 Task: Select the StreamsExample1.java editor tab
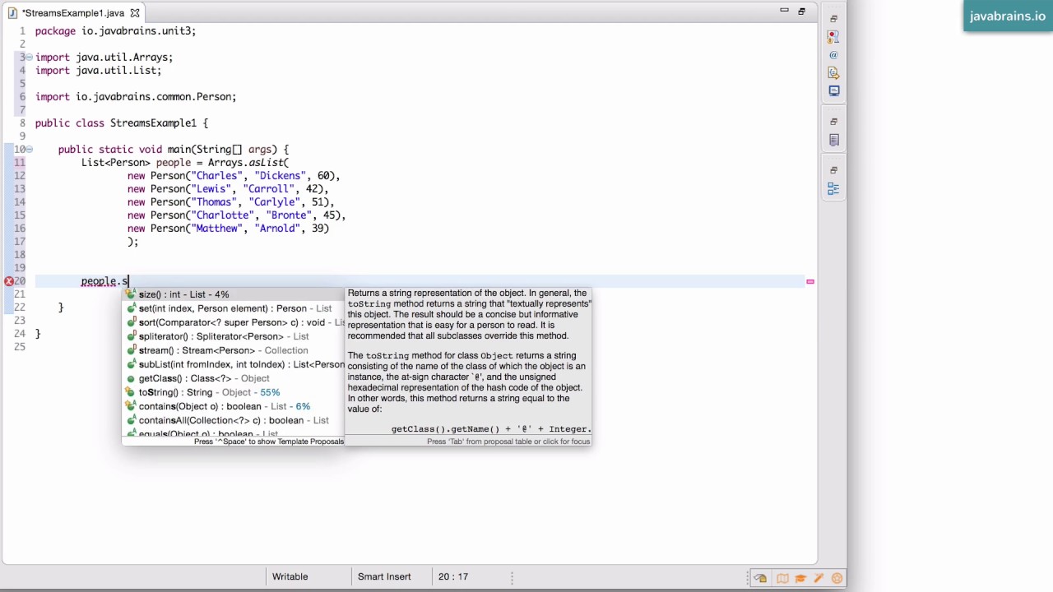coord(72,13)
